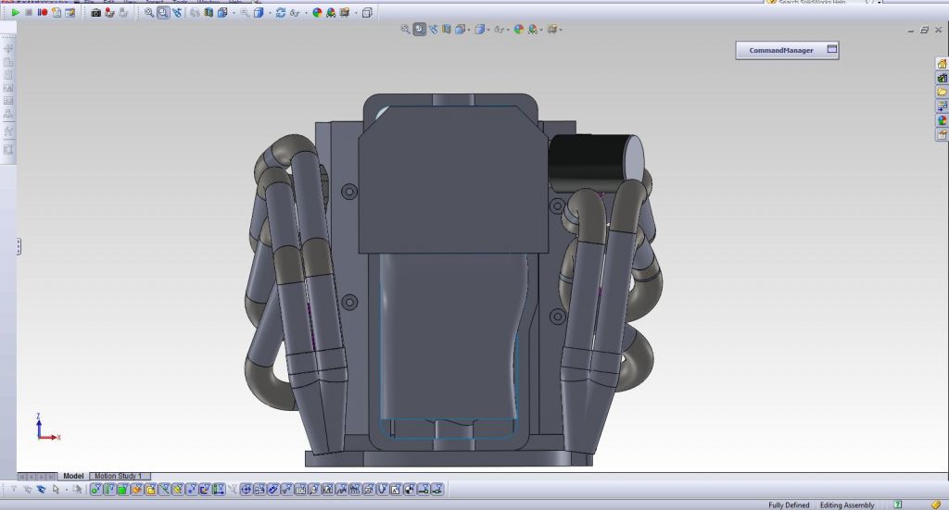Toggle the green filter icon in bottom toolbar
The image size is (949, 510).
121,489
